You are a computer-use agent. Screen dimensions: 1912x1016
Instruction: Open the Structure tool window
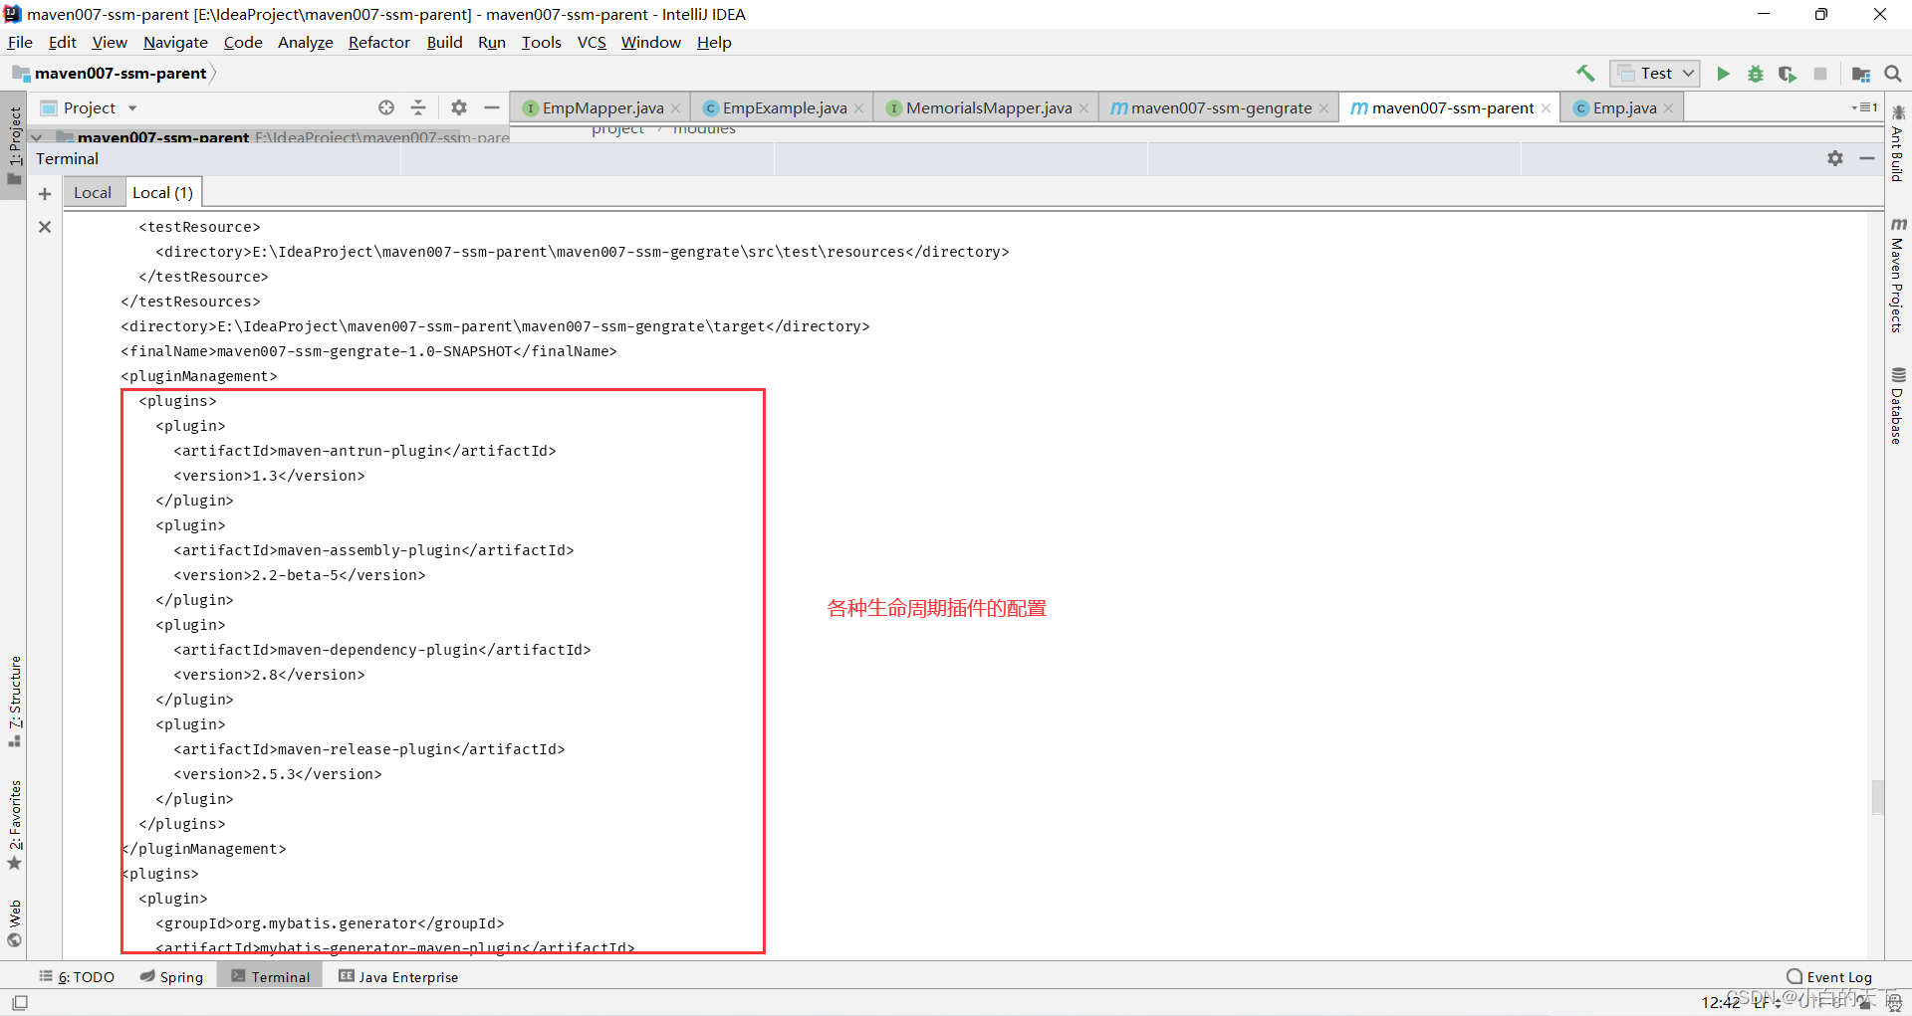pos(15,702)
